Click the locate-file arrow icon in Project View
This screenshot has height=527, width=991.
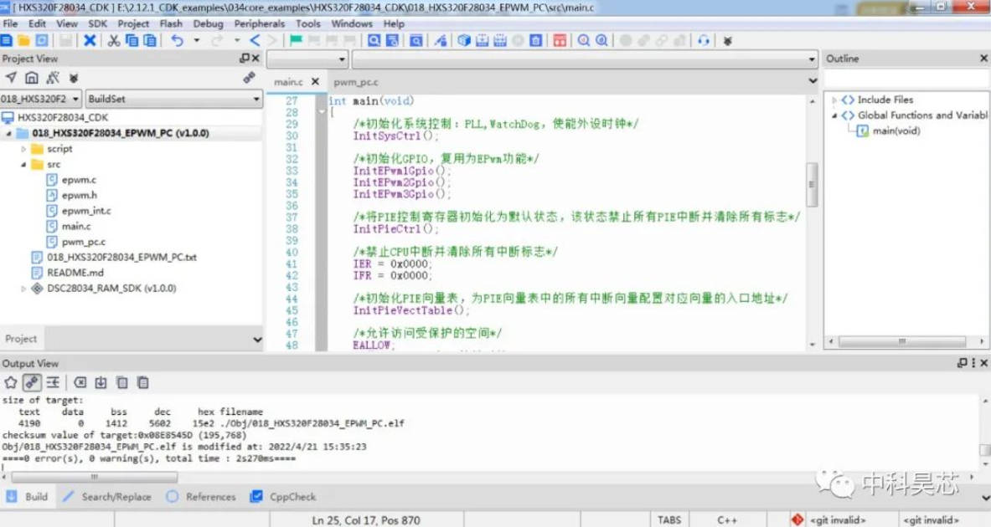[x=11, y=78]
